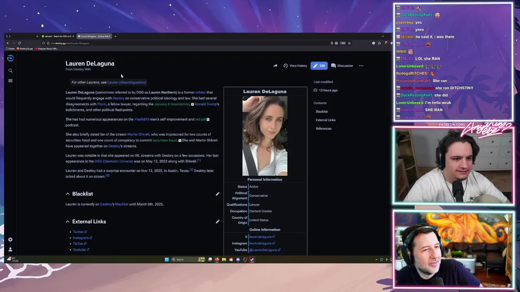Select the Lauren DeLaguna Destiny Wiki tab
The width and height of the screenshot is (520, 292).
point(94,36)
